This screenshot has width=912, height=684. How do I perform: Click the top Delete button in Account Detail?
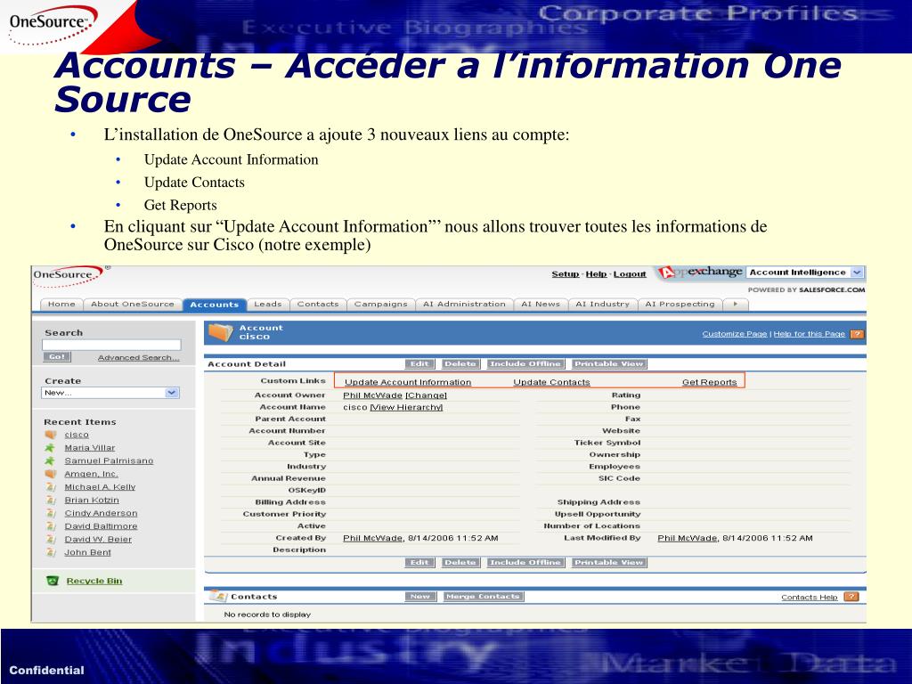(x=460, y=364)
